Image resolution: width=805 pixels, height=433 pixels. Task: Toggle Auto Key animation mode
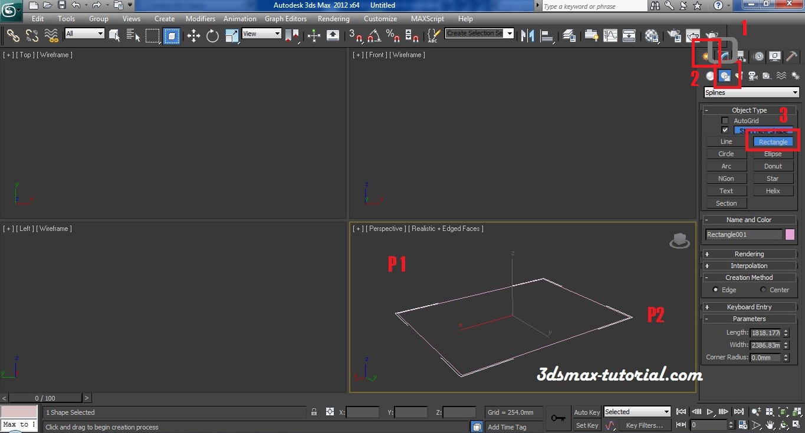pos(586,412)
